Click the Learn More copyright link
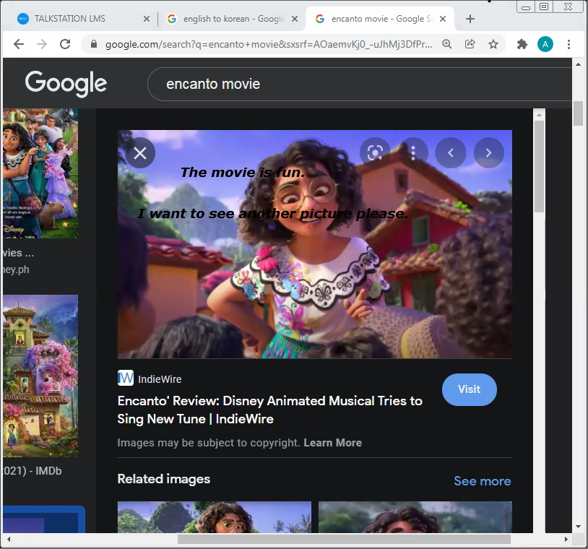 (332, 443)
